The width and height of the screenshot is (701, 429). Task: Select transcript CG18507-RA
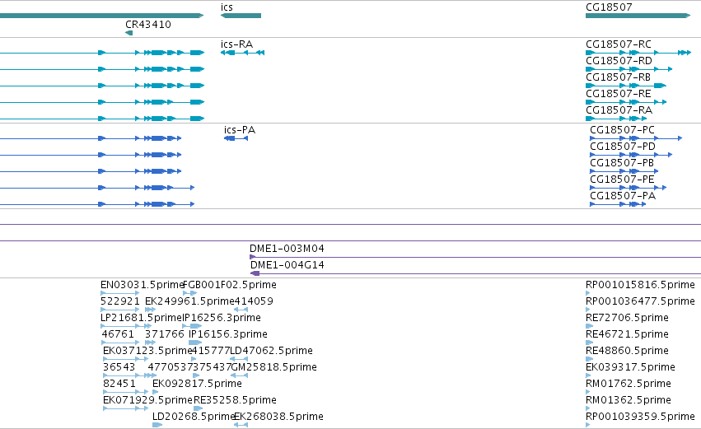619,110
